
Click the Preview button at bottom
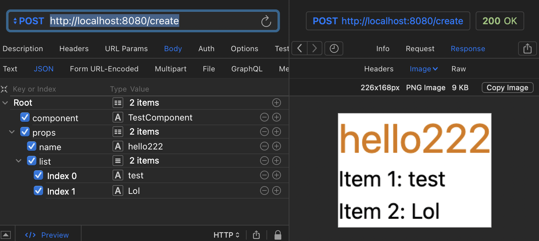pos(47,235)
